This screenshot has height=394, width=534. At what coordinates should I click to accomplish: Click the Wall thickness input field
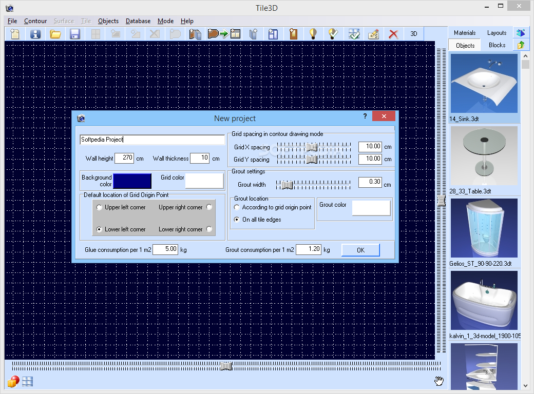coord(200,158)
